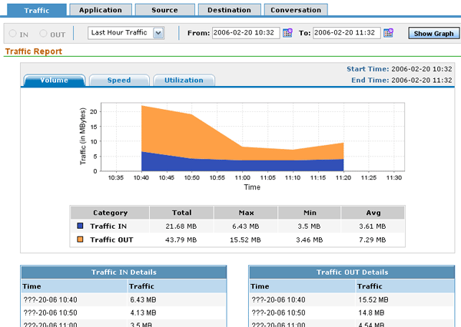Select the IN radio button

(x=12, y=34)
